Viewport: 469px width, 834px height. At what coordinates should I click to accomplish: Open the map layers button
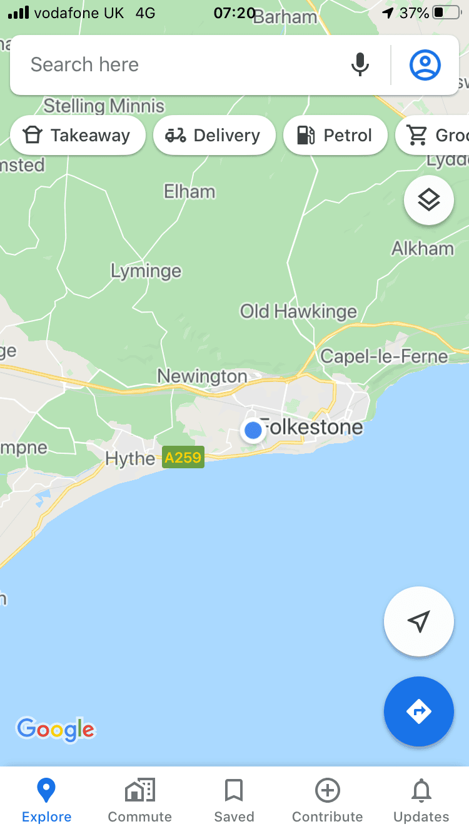click(x=429, y=200)
